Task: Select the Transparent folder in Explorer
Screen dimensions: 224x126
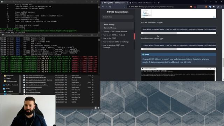Action: (x=10, y=76)
